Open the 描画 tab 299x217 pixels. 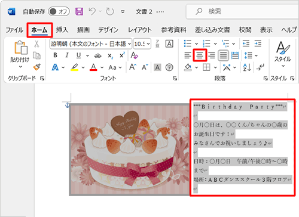pyautogui.click(x=83, y=30)
